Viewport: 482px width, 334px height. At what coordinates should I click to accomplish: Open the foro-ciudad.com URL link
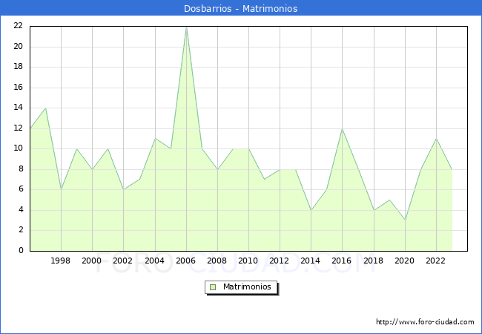click(425, 322)
